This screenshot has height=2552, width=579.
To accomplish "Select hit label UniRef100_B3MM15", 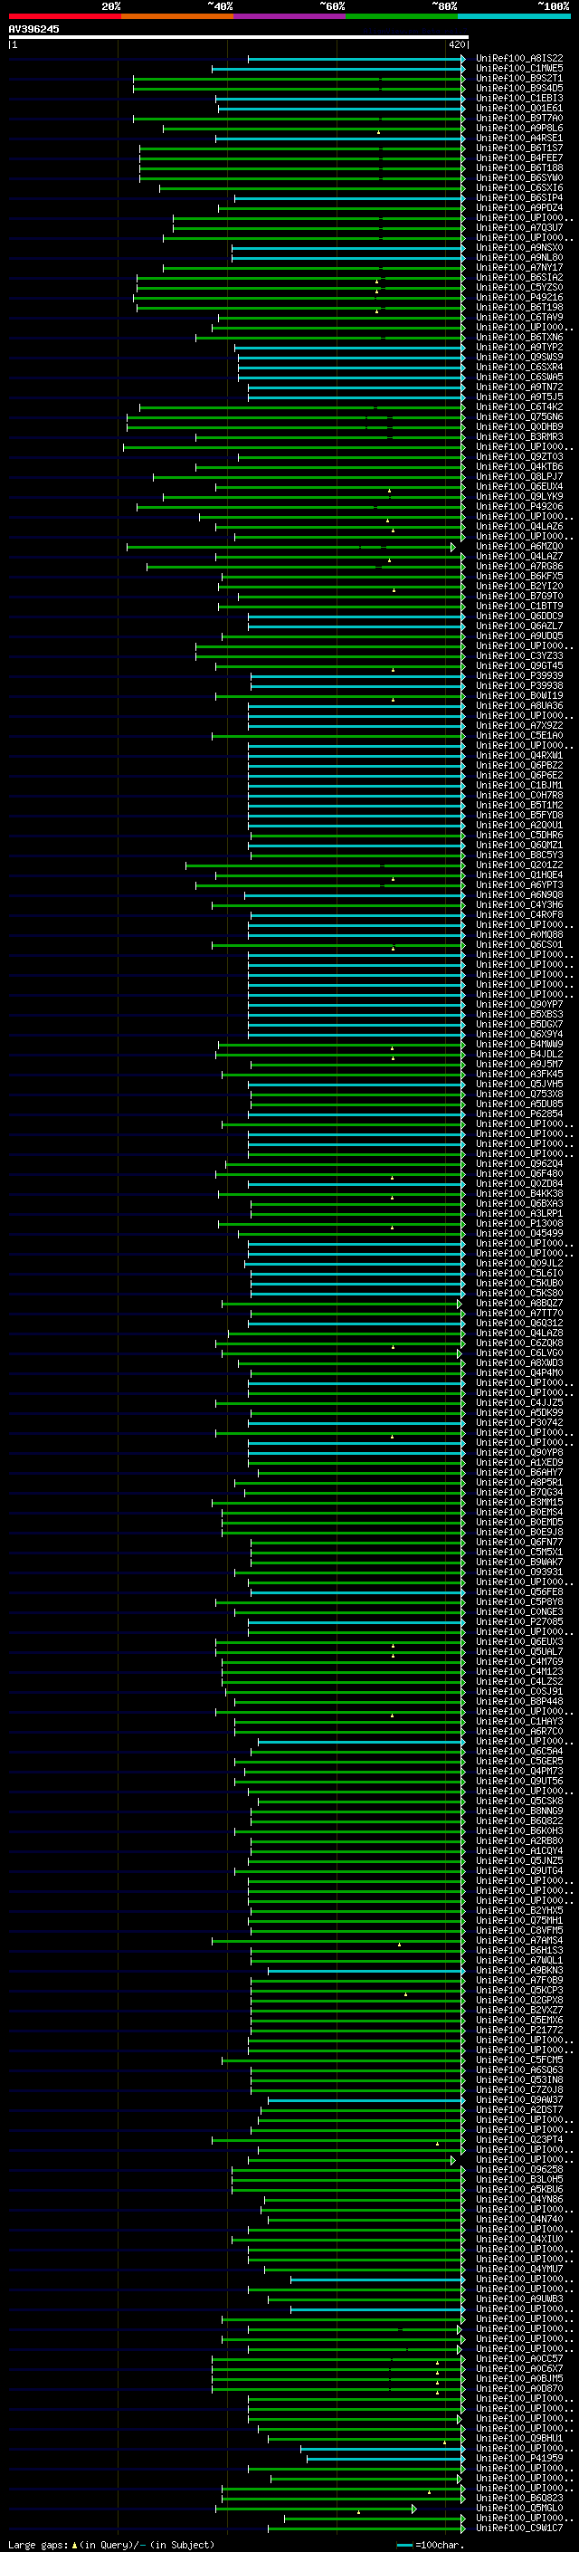I will point(519,1503).
